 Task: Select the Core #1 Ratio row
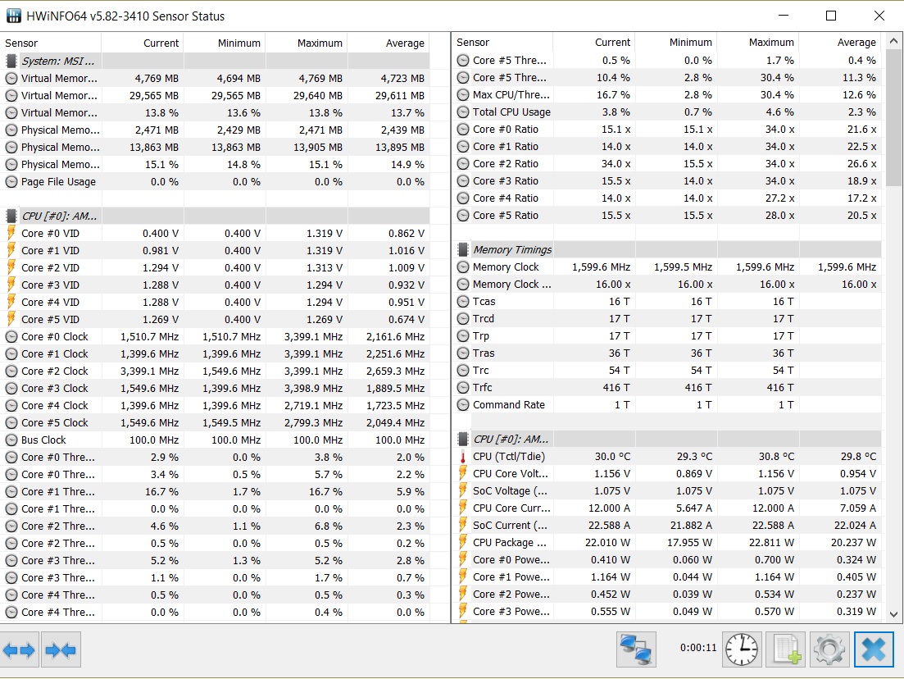(x=666, y=147)
